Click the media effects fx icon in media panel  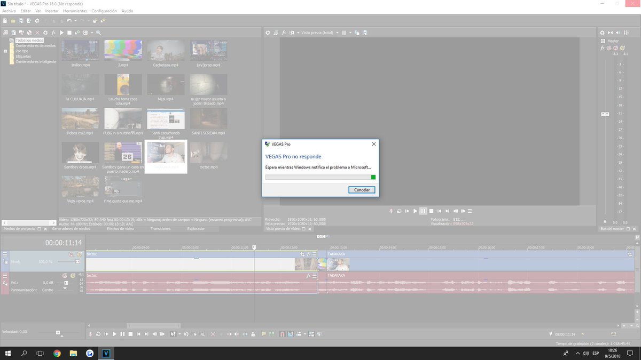click(53, 33)
